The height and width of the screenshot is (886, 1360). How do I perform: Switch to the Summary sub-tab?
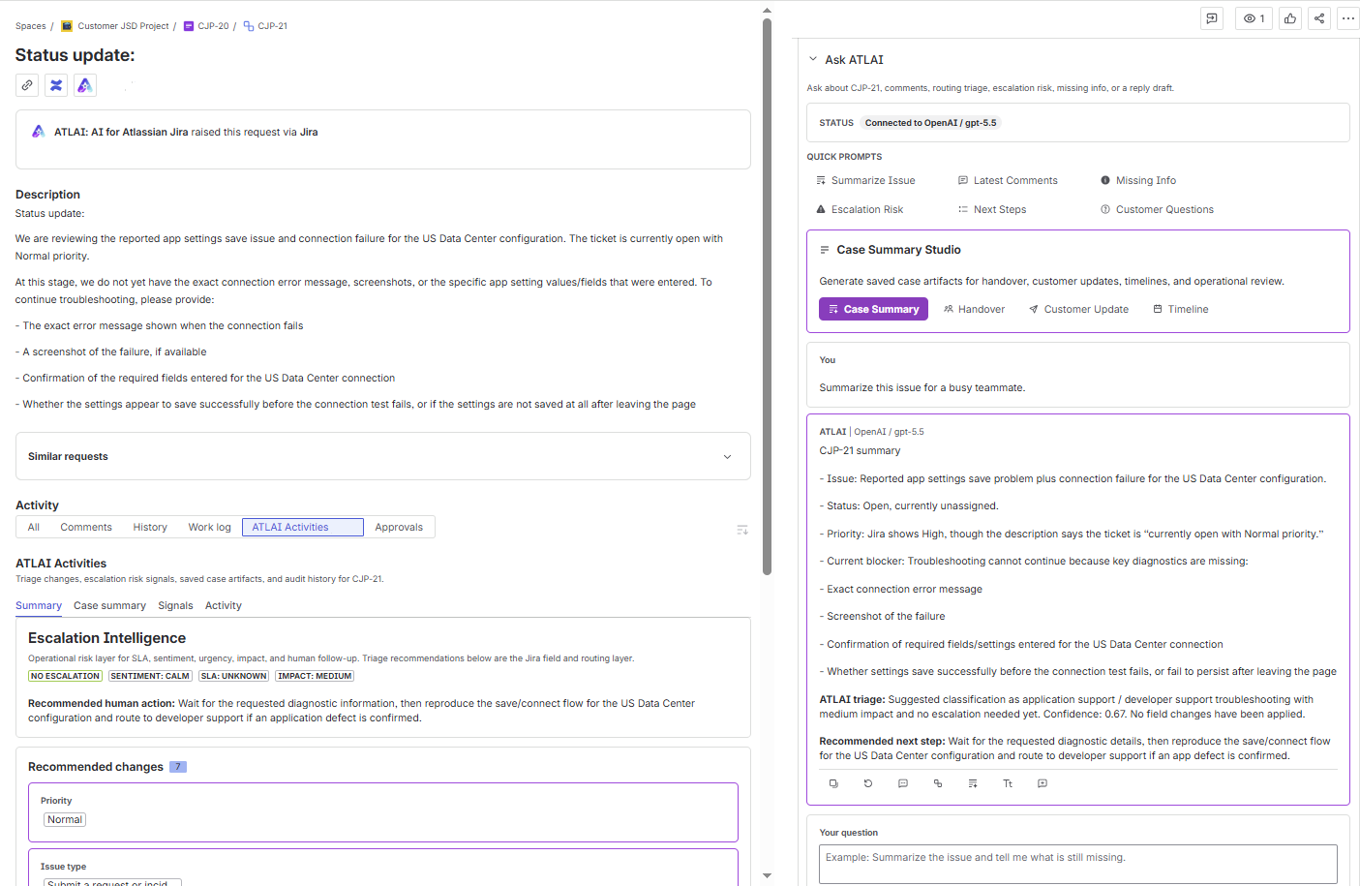point(39,606)
